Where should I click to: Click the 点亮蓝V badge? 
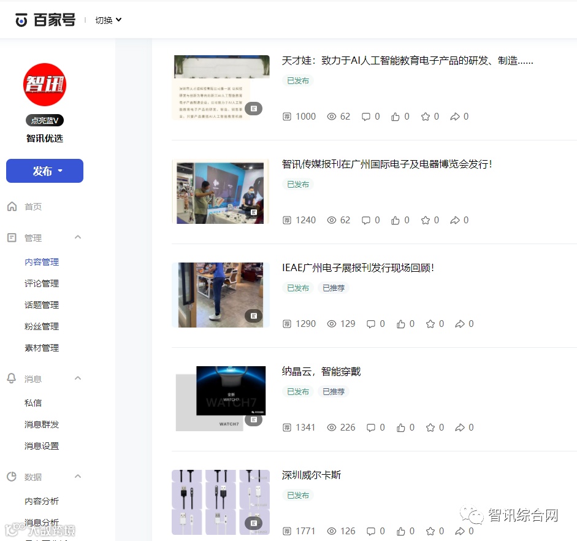point(45,120)
